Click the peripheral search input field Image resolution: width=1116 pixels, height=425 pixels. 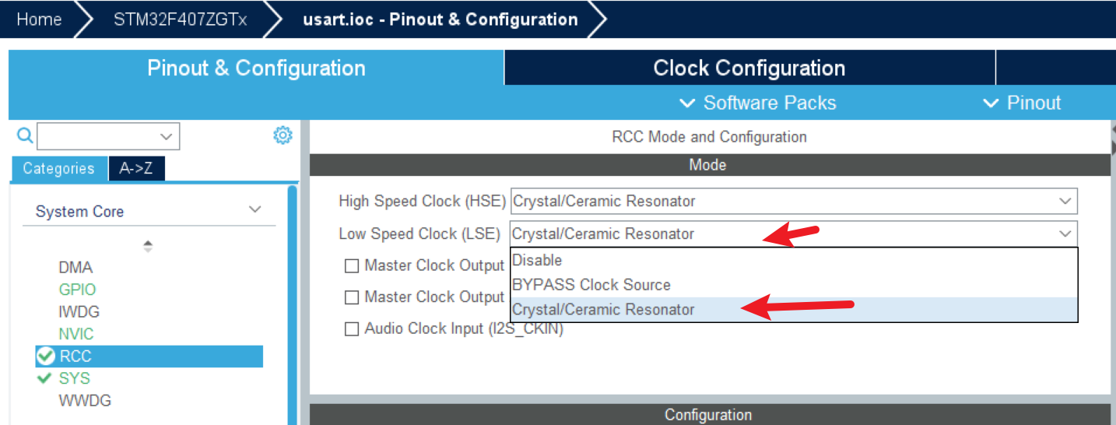click(x=100, y=136)
